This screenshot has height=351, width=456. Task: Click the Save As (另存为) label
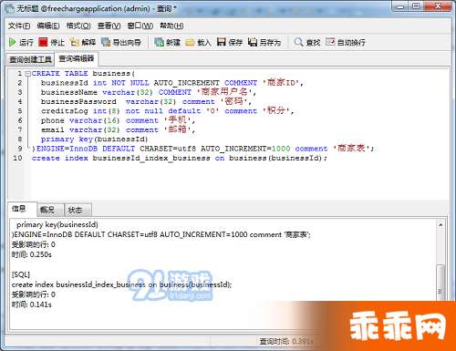click(270, 42)
